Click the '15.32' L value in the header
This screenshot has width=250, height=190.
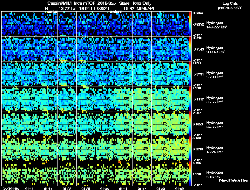point(129,8)
